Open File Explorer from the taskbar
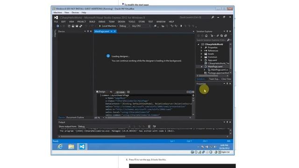This screenshot has height=168, width=299. coord(71,147)
